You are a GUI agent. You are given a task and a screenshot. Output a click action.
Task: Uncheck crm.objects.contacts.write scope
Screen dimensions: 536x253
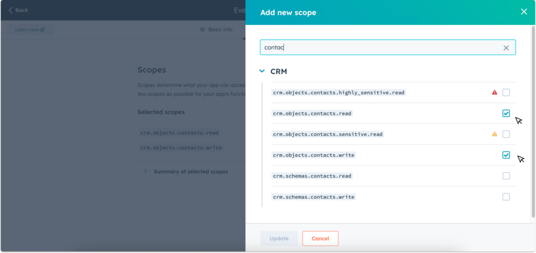(x=506, y=155)
